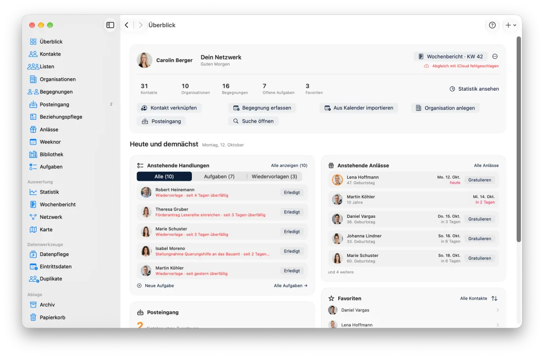
Task: Open Statistik ansehen link
Action: [474, 89]
